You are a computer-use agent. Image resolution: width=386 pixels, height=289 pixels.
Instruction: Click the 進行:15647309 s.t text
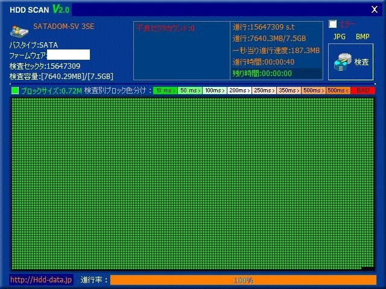264,27
